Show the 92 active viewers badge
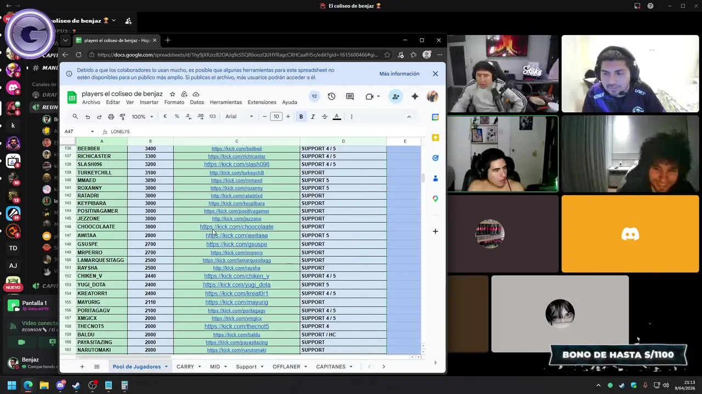Screen dimensions: 702x394 coord(314,96)
